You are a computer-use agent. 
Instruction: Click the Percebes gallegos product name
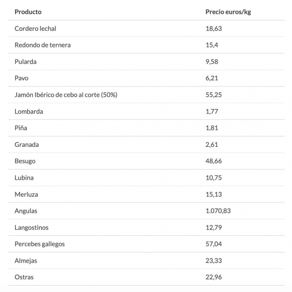point(40,244)
